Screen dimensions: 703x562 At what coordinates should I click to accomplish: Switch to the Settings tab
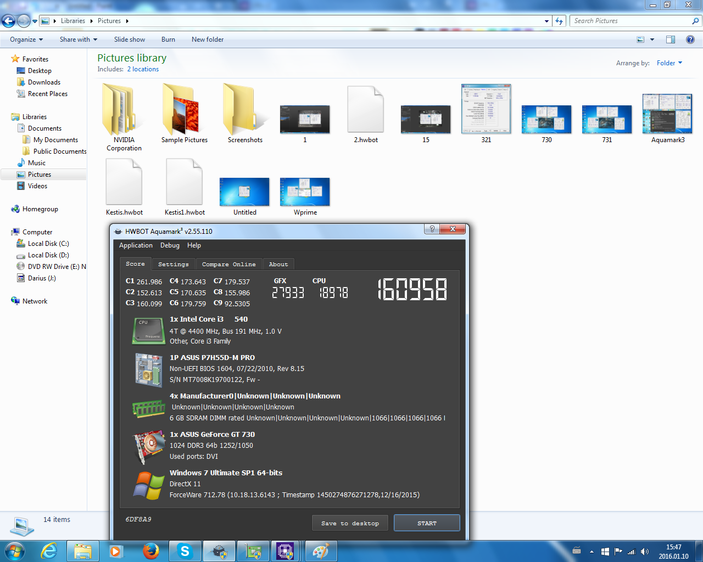(x=173, y=264)
